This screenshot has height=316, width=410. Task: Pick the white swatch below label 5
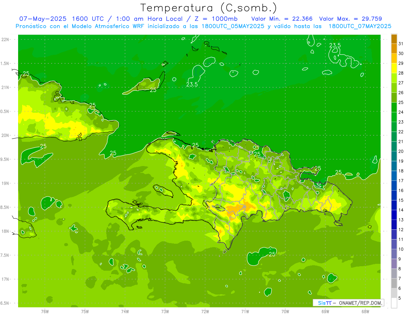point(394,303)
